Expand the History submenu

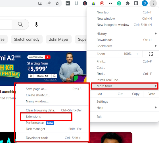pyautogui.click(x=123, y=34)
